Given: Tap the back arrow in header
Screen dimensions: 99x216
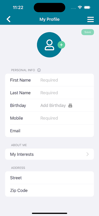Looking at the screenshot, I should point(9,19).
